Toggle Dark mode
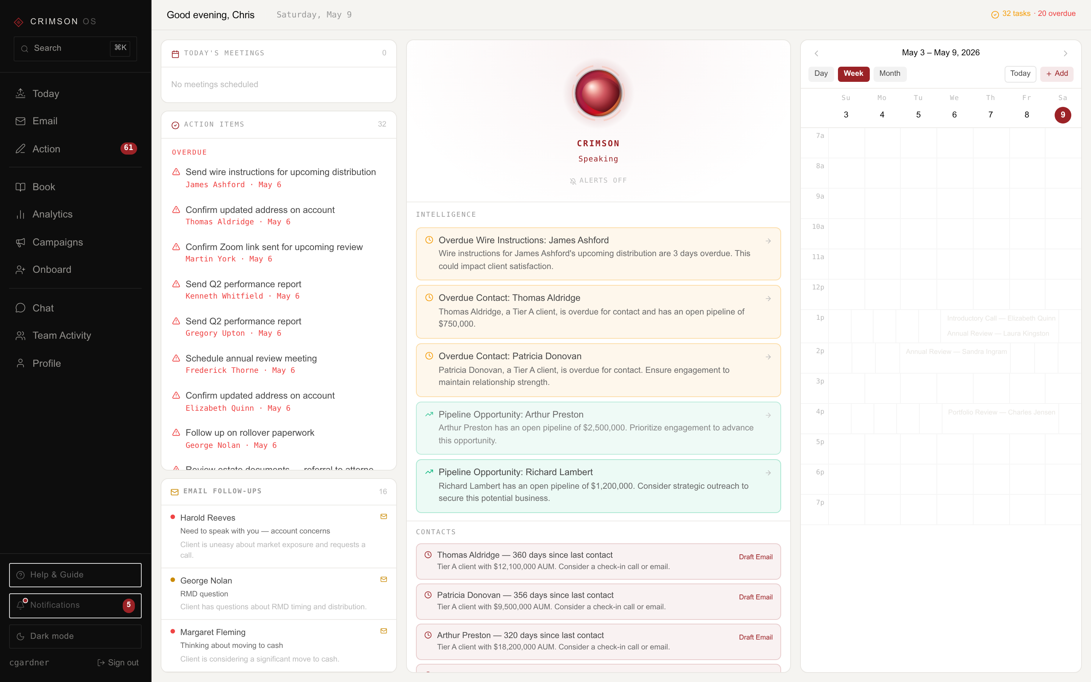Viewport: 1091px width, 682px height. coord(75,636)
